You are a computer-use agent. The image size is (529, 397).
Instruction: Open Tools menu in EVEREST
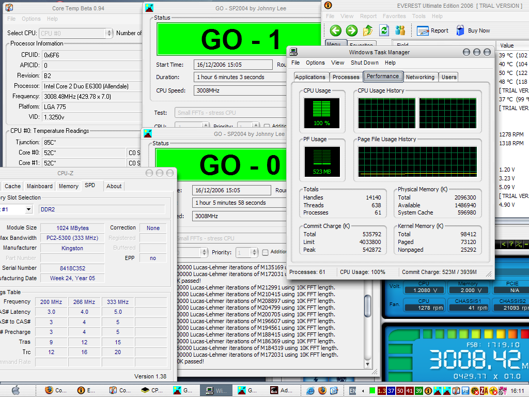[418, 16]
